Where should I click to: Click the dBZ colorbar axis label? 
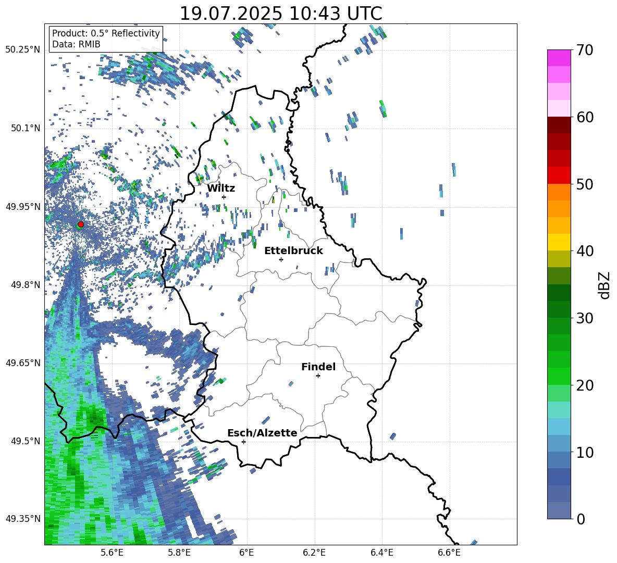(605, 285)
